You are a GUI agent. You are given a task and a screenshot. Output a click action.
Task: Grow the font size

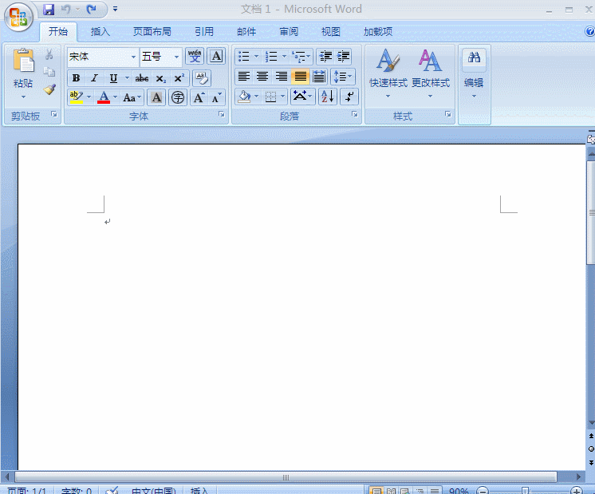point(199,97)
